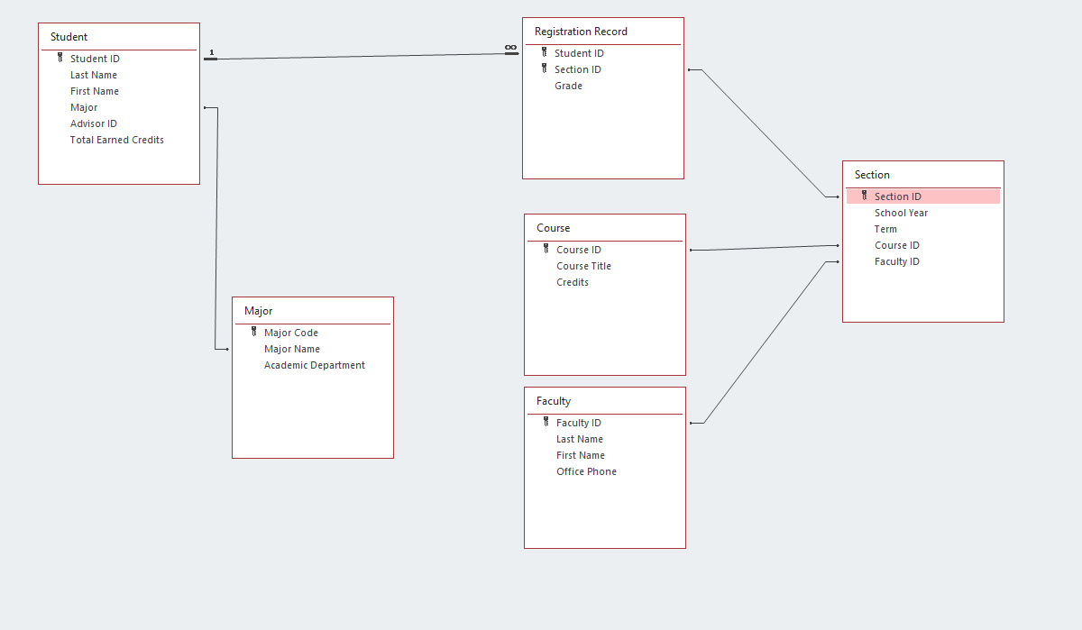Click the infinity symbol on the Student relationship line
Image resolution: width=1082 pixels, height=630 pixels.
point(511,47)
